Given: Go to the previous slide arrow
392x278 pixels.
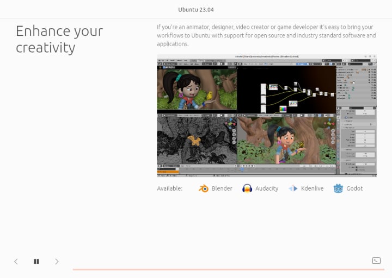Looking at the screenshot, I should click(16, 261).
